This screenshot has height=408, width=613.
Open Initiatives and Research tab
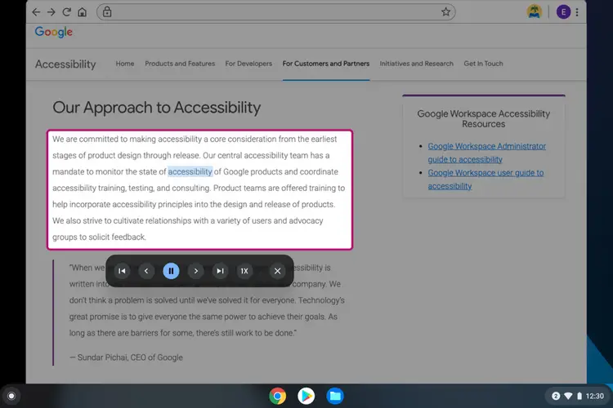416,64
